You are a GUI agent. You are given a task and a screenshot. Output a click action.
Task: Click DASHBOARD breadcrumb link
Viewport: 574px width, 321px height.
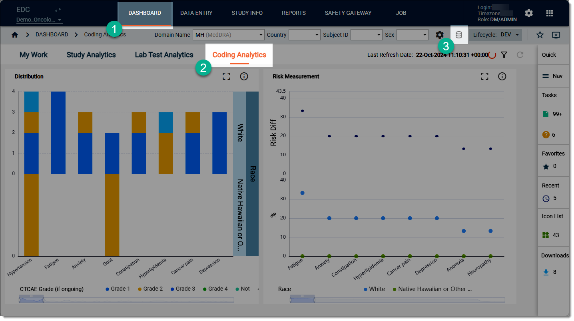(x=52, y=35)
